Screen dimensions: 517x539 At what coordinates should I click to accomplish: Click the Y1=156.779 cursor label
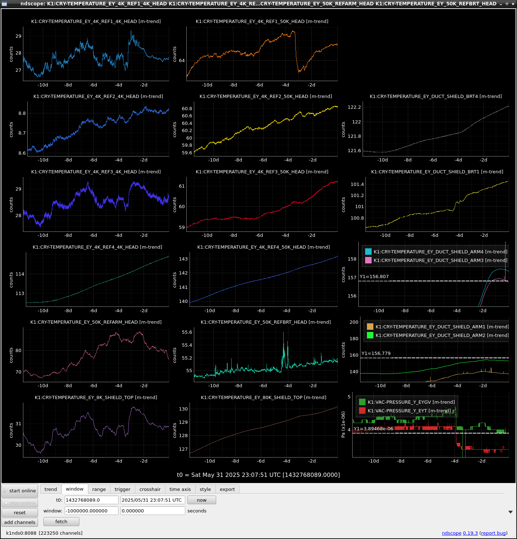coord(376,353)
